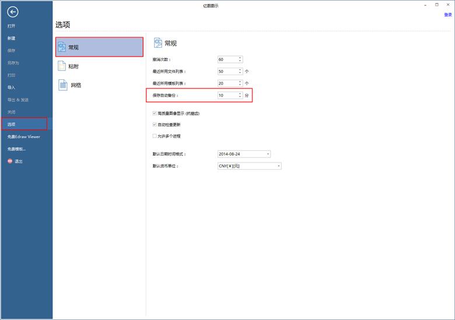
Task: Click 免费模板... in the sidebar
Action: click(17, 149)
